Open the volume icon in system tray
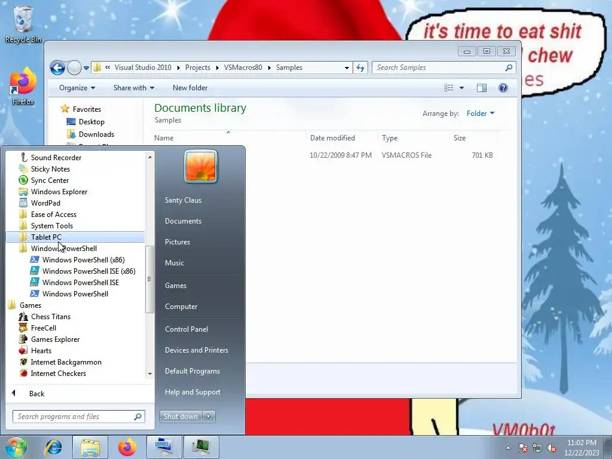Screen dimensions: 612x459 tap(552, 448)
